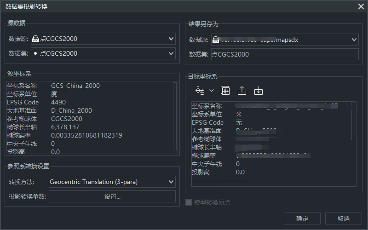368x230 pixels.
Task: Click the source coordinate system info scrollbar
Action: pyautogui.click(x=175, y=115)
